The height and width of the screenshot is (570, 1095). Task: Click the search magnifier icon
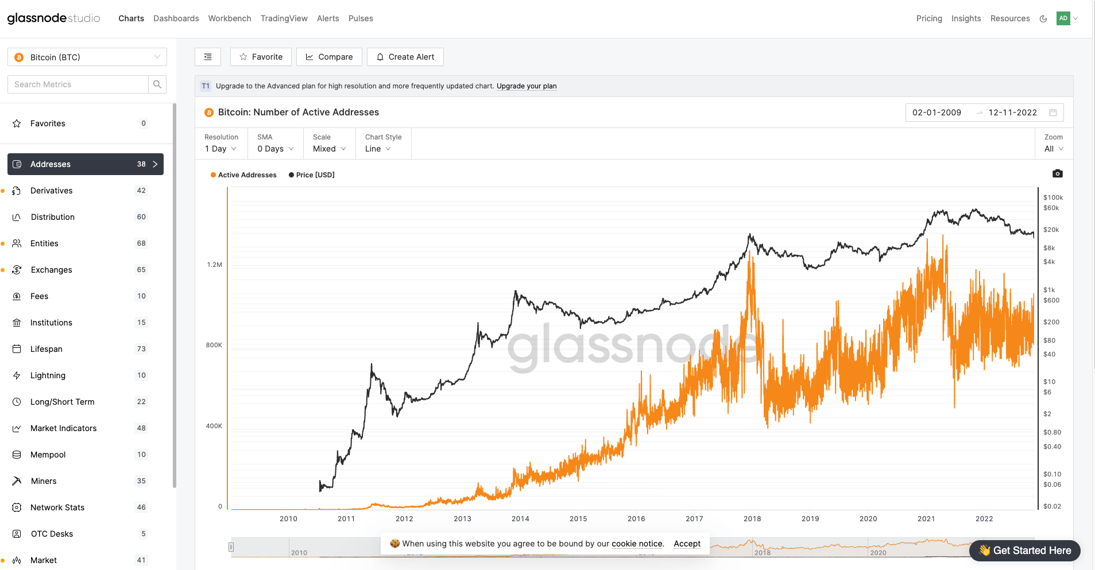click(157, 84)
